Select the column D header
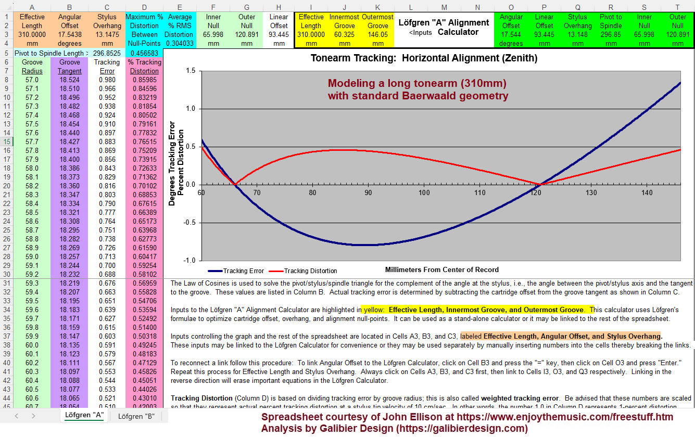This screenshot has width=695, height=437. point(144,7)
